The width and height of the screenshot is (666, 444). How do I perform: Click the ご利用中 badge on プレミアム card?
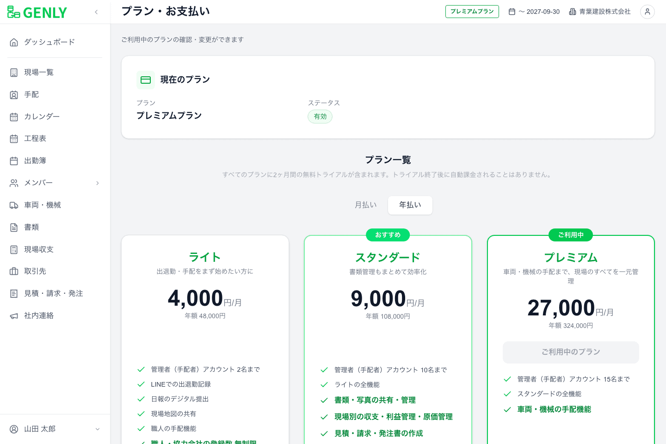click(x=571, y=235)
